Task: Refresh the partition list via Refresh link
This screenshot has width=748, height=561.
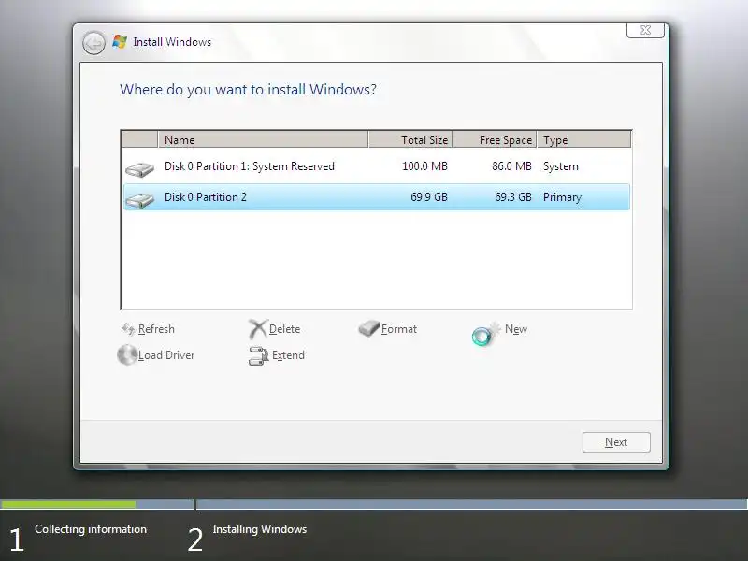Action: [x=156, y=329]
